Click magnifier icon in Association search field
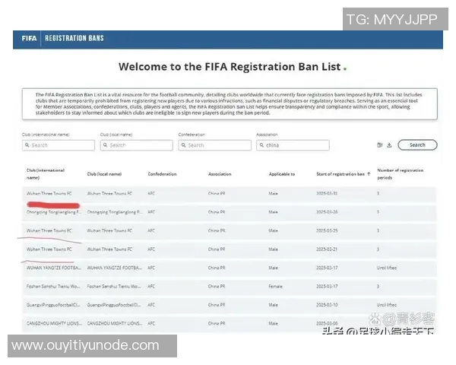This screenshot has width=456, height=365. pos(261,145)
